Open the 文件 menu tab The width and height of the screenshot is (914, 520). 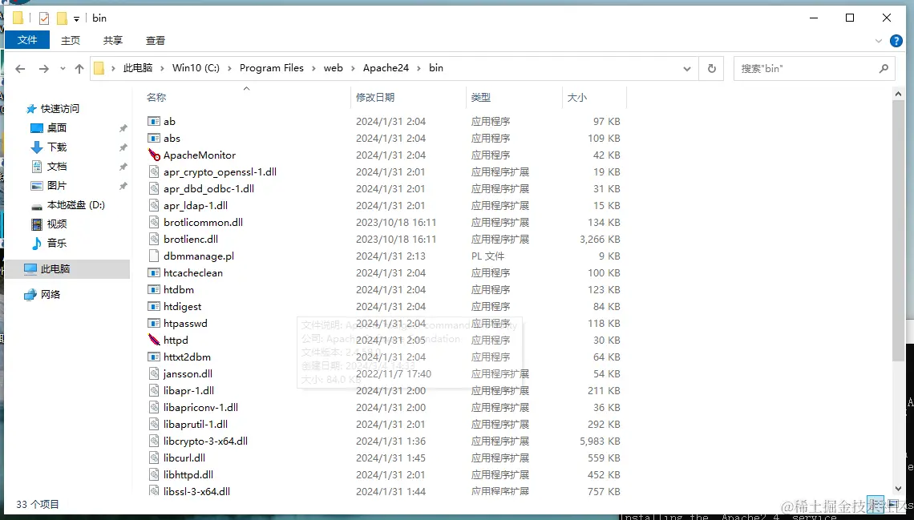coord(27,39)
